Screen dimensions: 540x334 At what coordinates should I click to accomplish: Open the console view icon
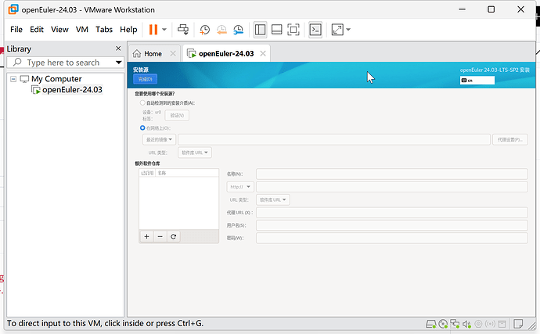(315, 30)
